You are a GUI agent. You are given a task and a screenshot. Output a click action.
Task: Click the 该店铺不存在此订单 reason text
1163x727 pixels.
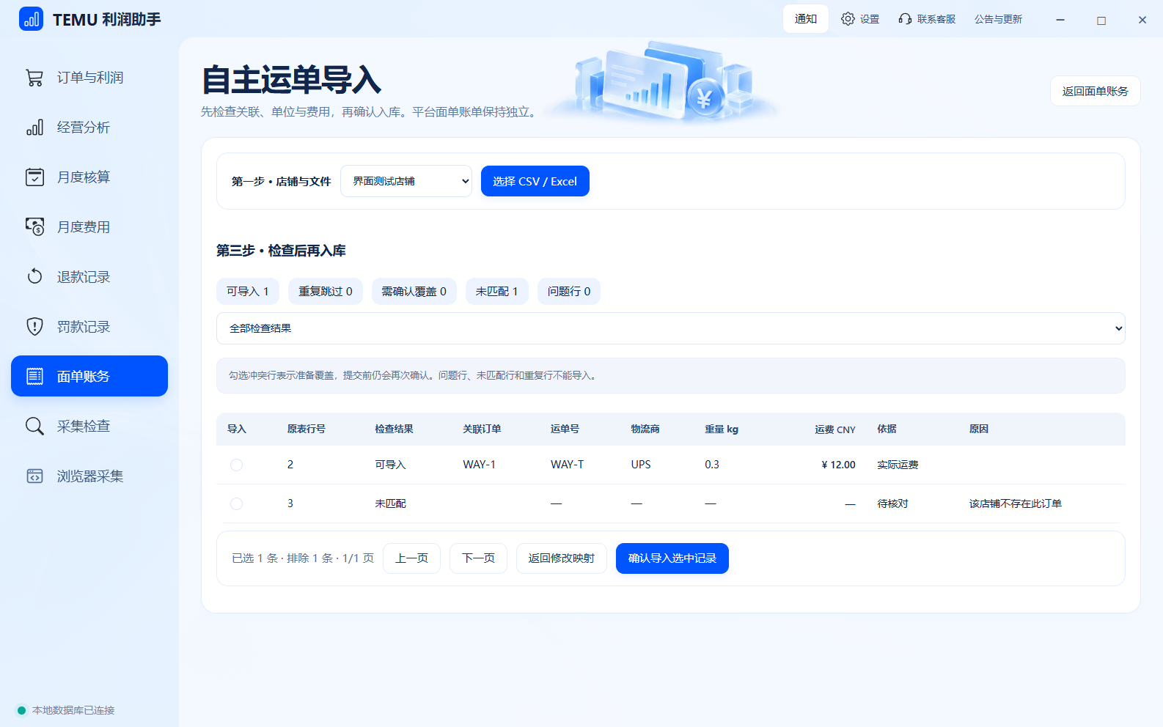[x=1016, y=503]
